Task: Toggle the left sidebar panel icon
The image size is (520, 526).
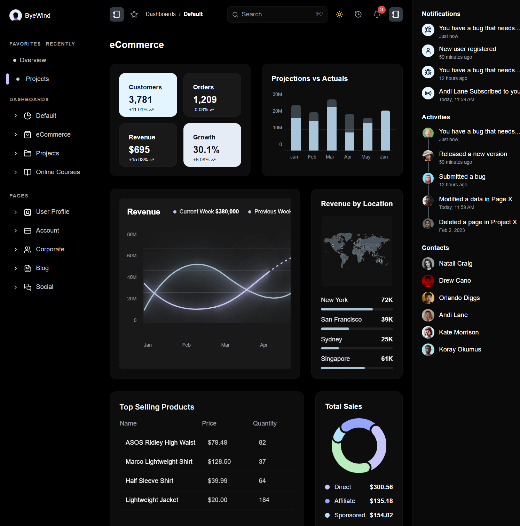Action: click(117, 14)
